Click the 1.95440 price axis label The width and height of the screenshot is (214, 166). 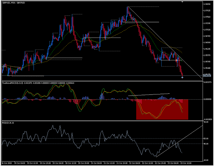tap(207, 68)
